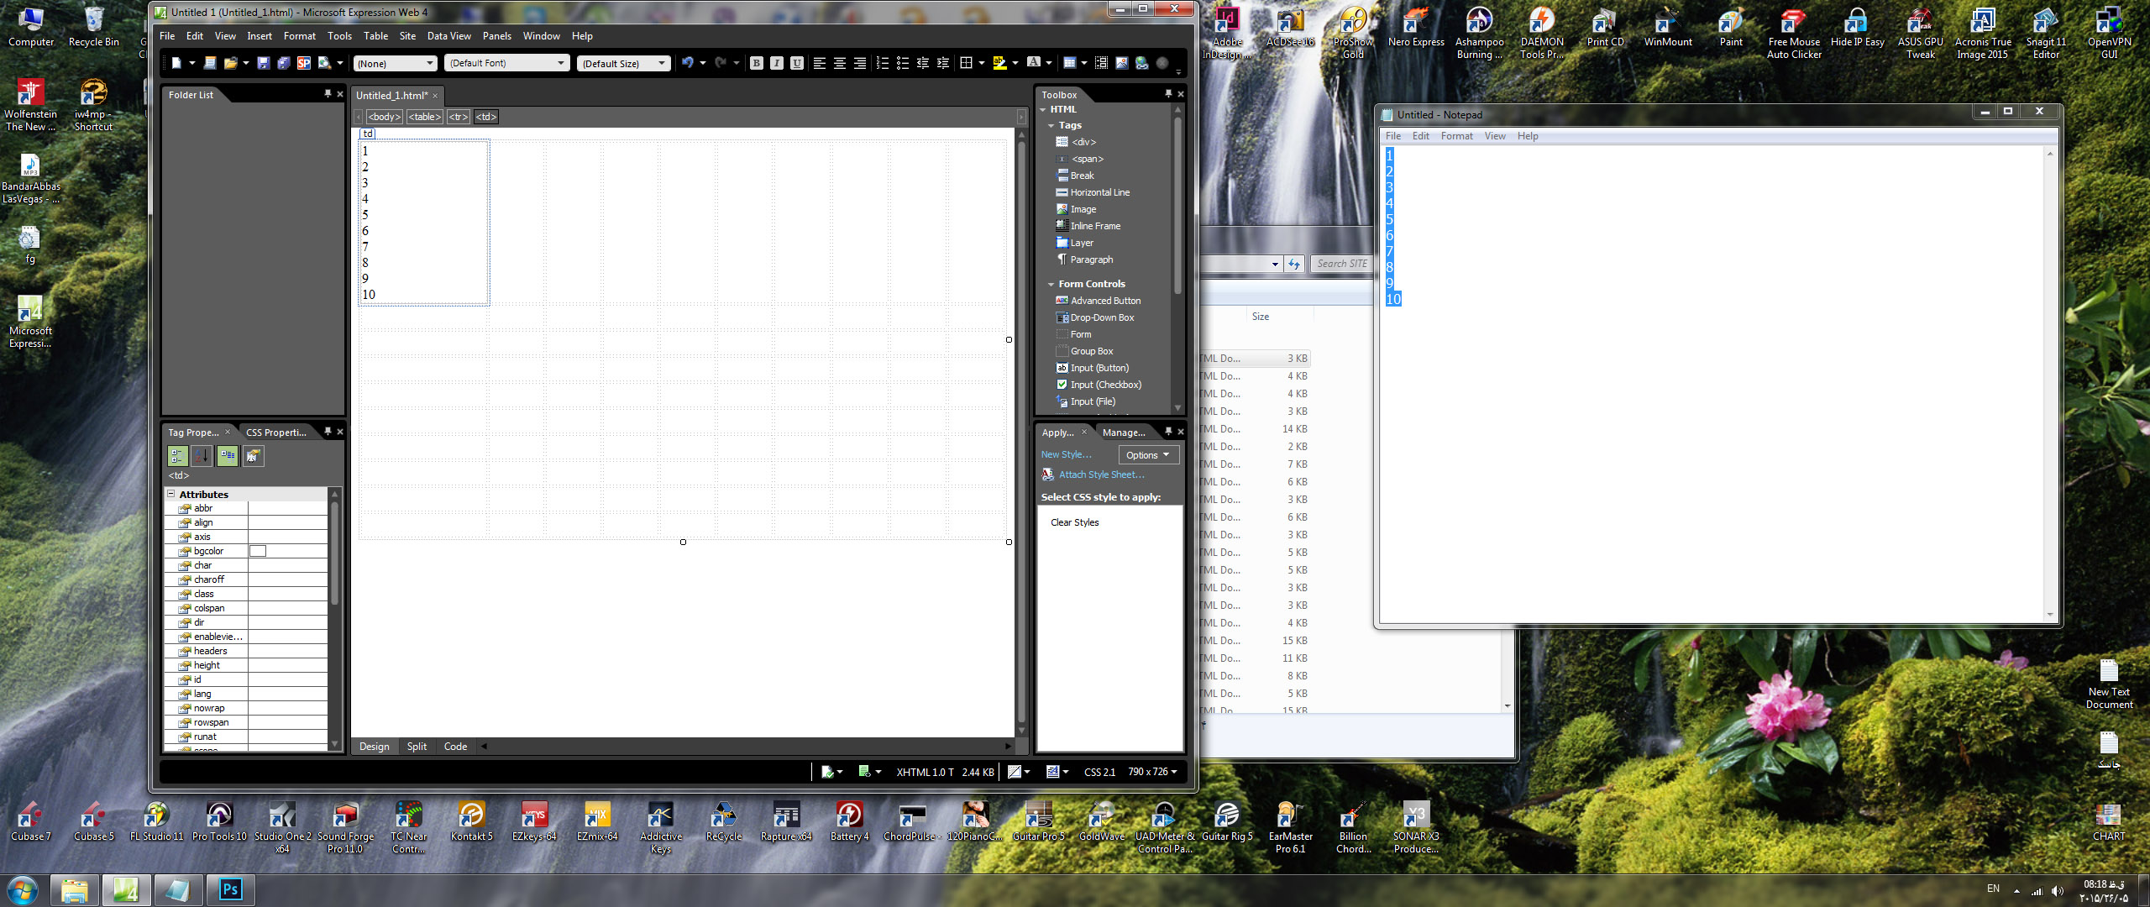Viewport: 2150px width, 907px height.
Task: Switch to the Code view tab
Action: tap(455, 747)
